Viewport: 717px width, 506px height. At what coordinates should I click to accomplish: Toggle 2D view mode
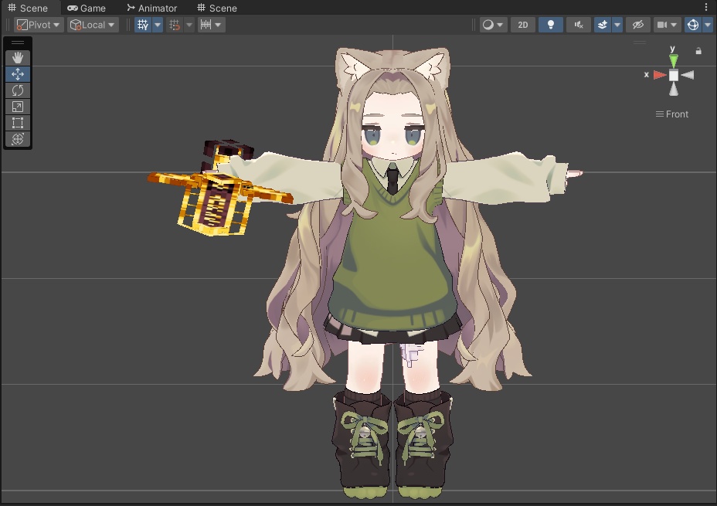pos(522,25)
